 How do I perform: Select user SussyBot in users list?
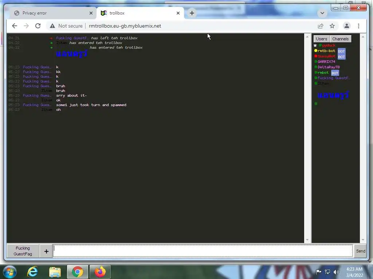[x=326, y=56]
